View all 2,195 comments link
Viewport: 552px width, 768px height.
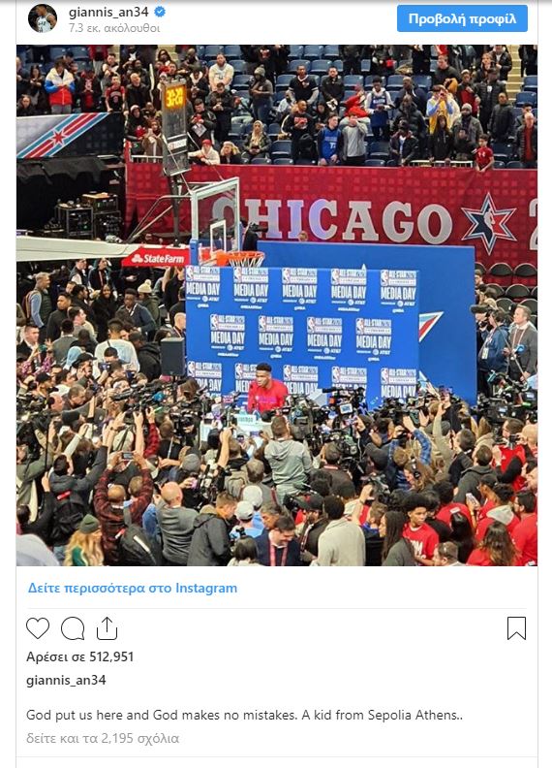(x=103, y=738)
